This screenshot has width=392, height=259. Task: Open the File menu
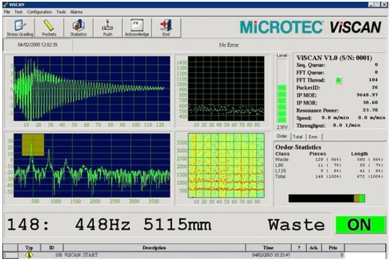pos(7,12)
